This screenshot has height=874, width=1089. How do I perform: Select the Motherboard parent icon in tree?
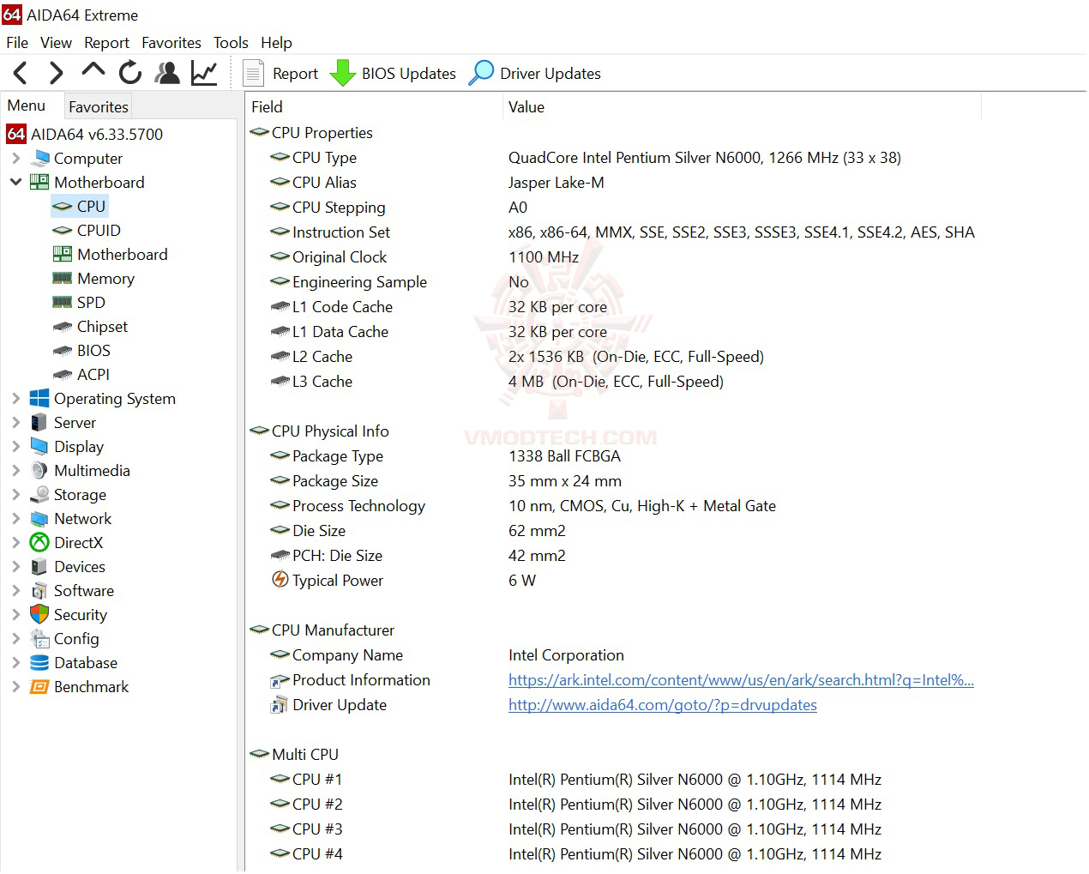point(39,183)
